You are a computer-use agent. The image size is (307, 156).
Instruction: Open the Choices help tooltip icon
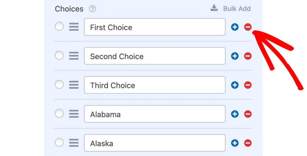pos(92,9)
